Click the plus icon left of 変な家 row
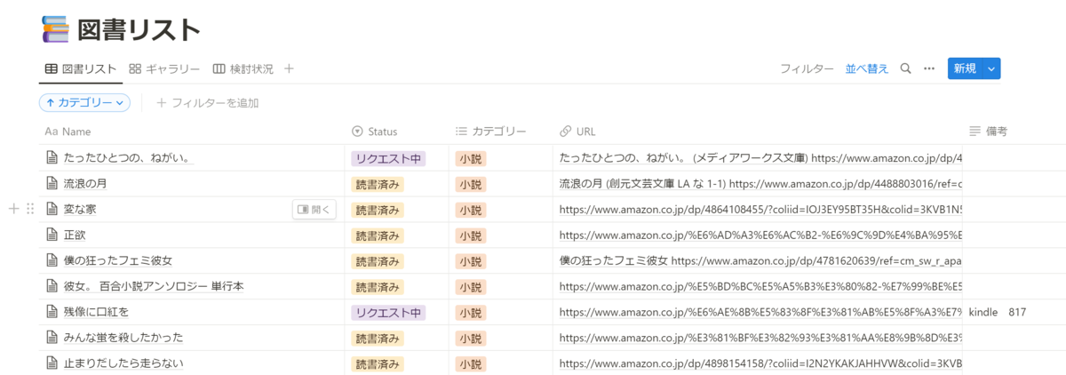Screen dimensions: 1066x375 click(x=13, y=209)
